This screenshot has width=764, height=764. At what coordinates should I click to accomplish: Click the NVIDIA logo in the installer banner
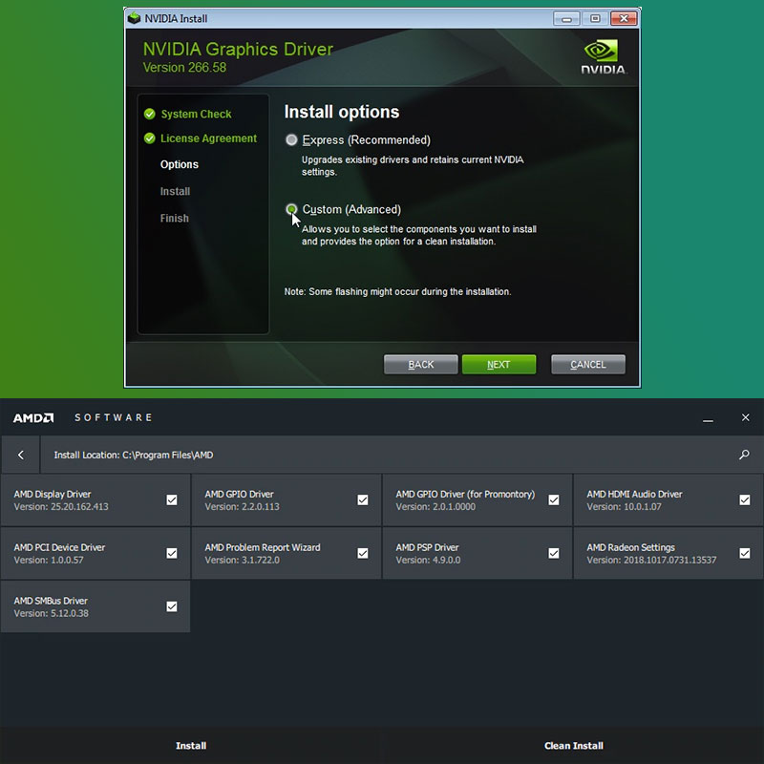pyautogui.click(x=603, y=56)
